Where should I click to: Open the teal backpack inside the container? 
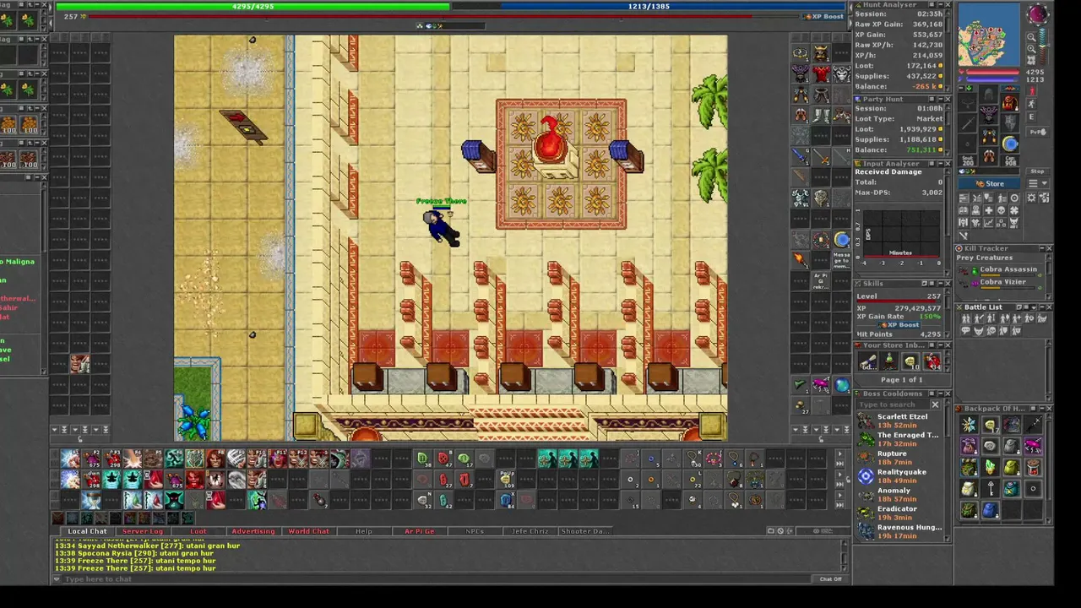[1011, 489]
